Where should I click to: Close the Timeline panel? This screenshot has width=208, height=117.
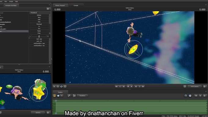206,91
